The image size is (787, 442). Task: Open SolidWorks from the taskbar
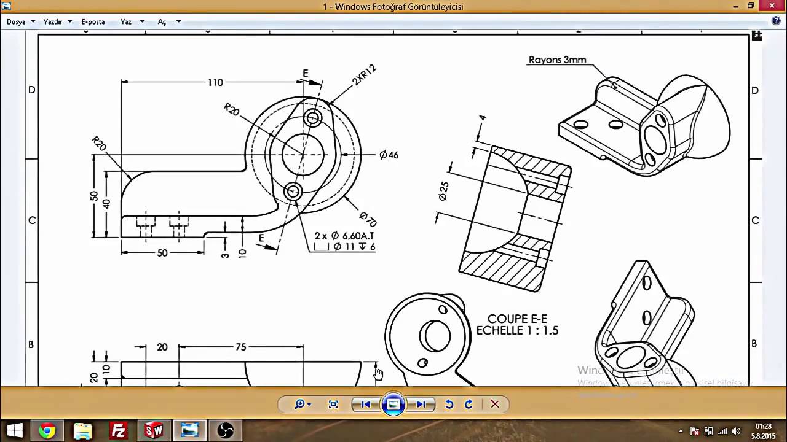(x=154, y=430)
